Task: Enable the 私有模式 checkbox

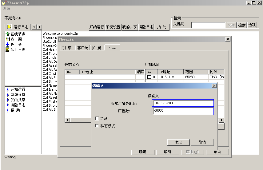Action: point(97,126)
